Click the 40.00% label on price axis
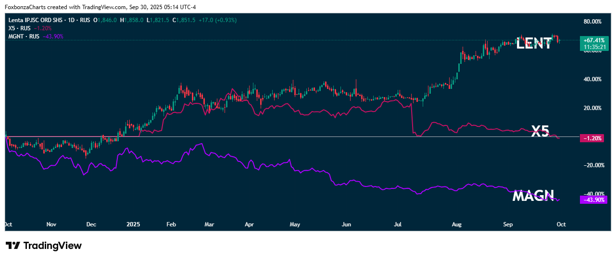Viewport: 616px width, 260px height. (x=592, y=79)
